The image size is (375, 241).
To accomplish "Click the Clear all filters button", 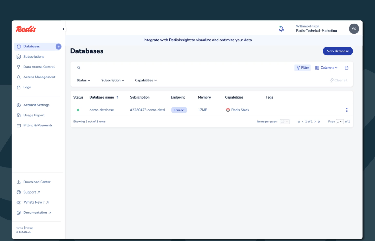I will [x=338, y=80].
